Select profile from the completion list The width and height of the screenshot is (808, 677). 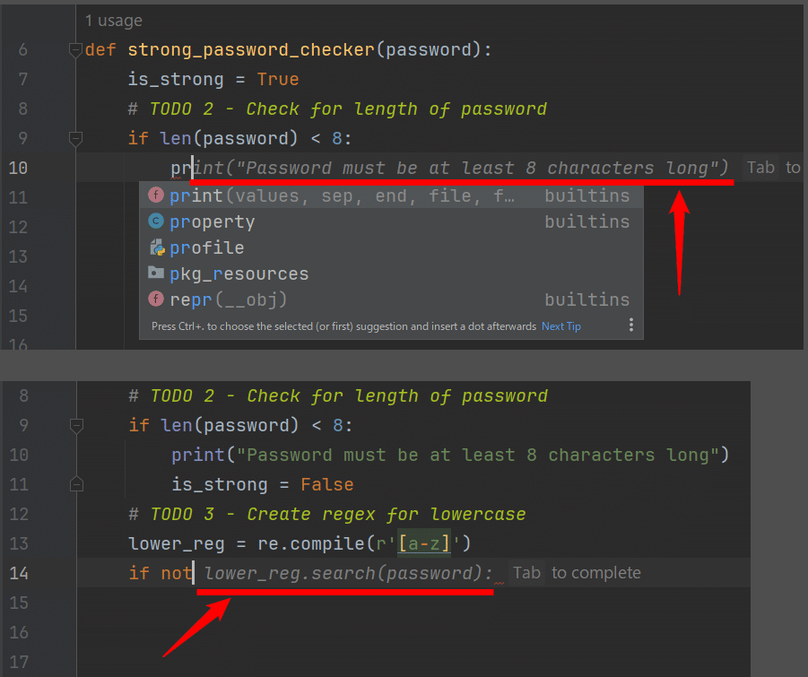(206, 247)
